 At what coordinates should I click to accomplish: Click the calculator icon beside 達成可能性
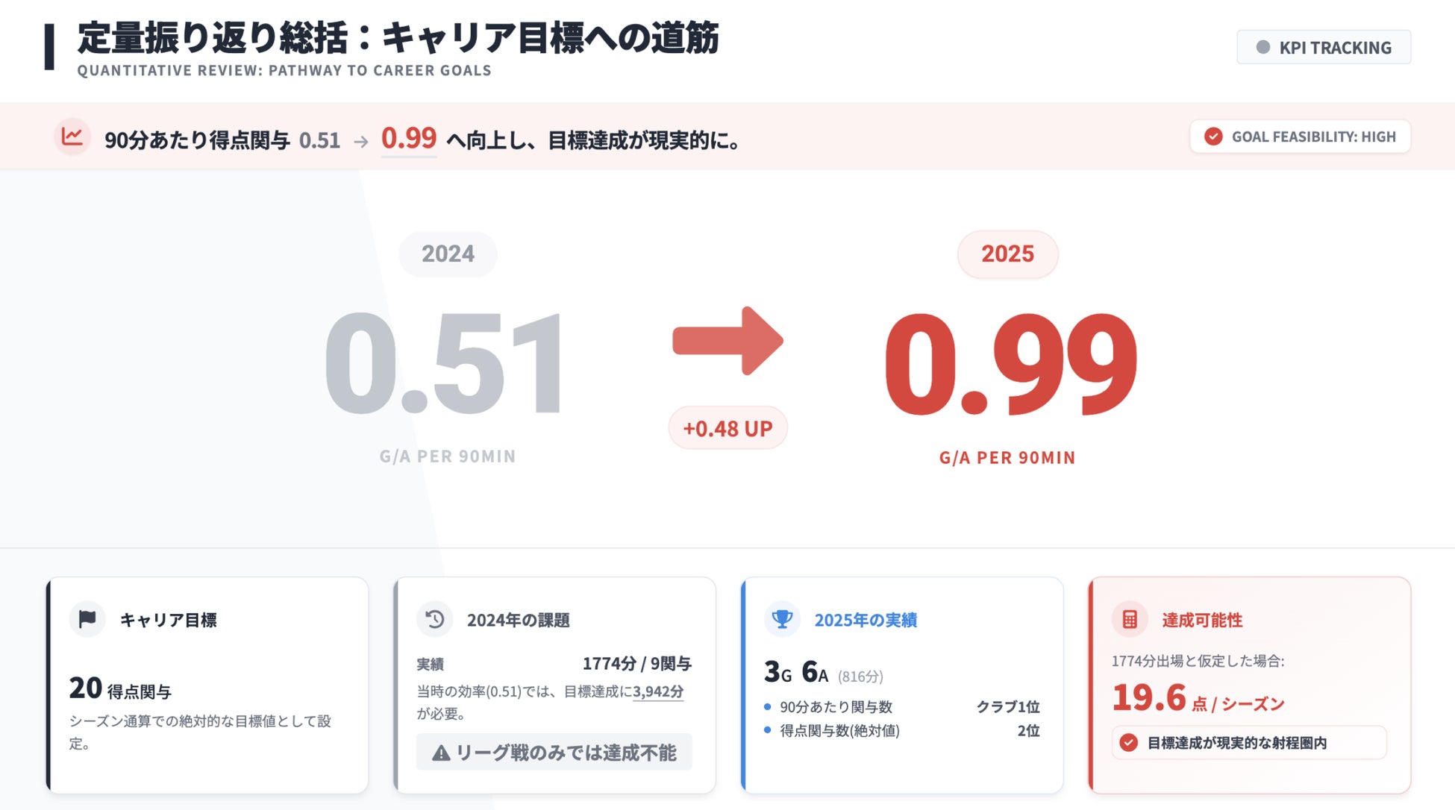(1130, 619)
